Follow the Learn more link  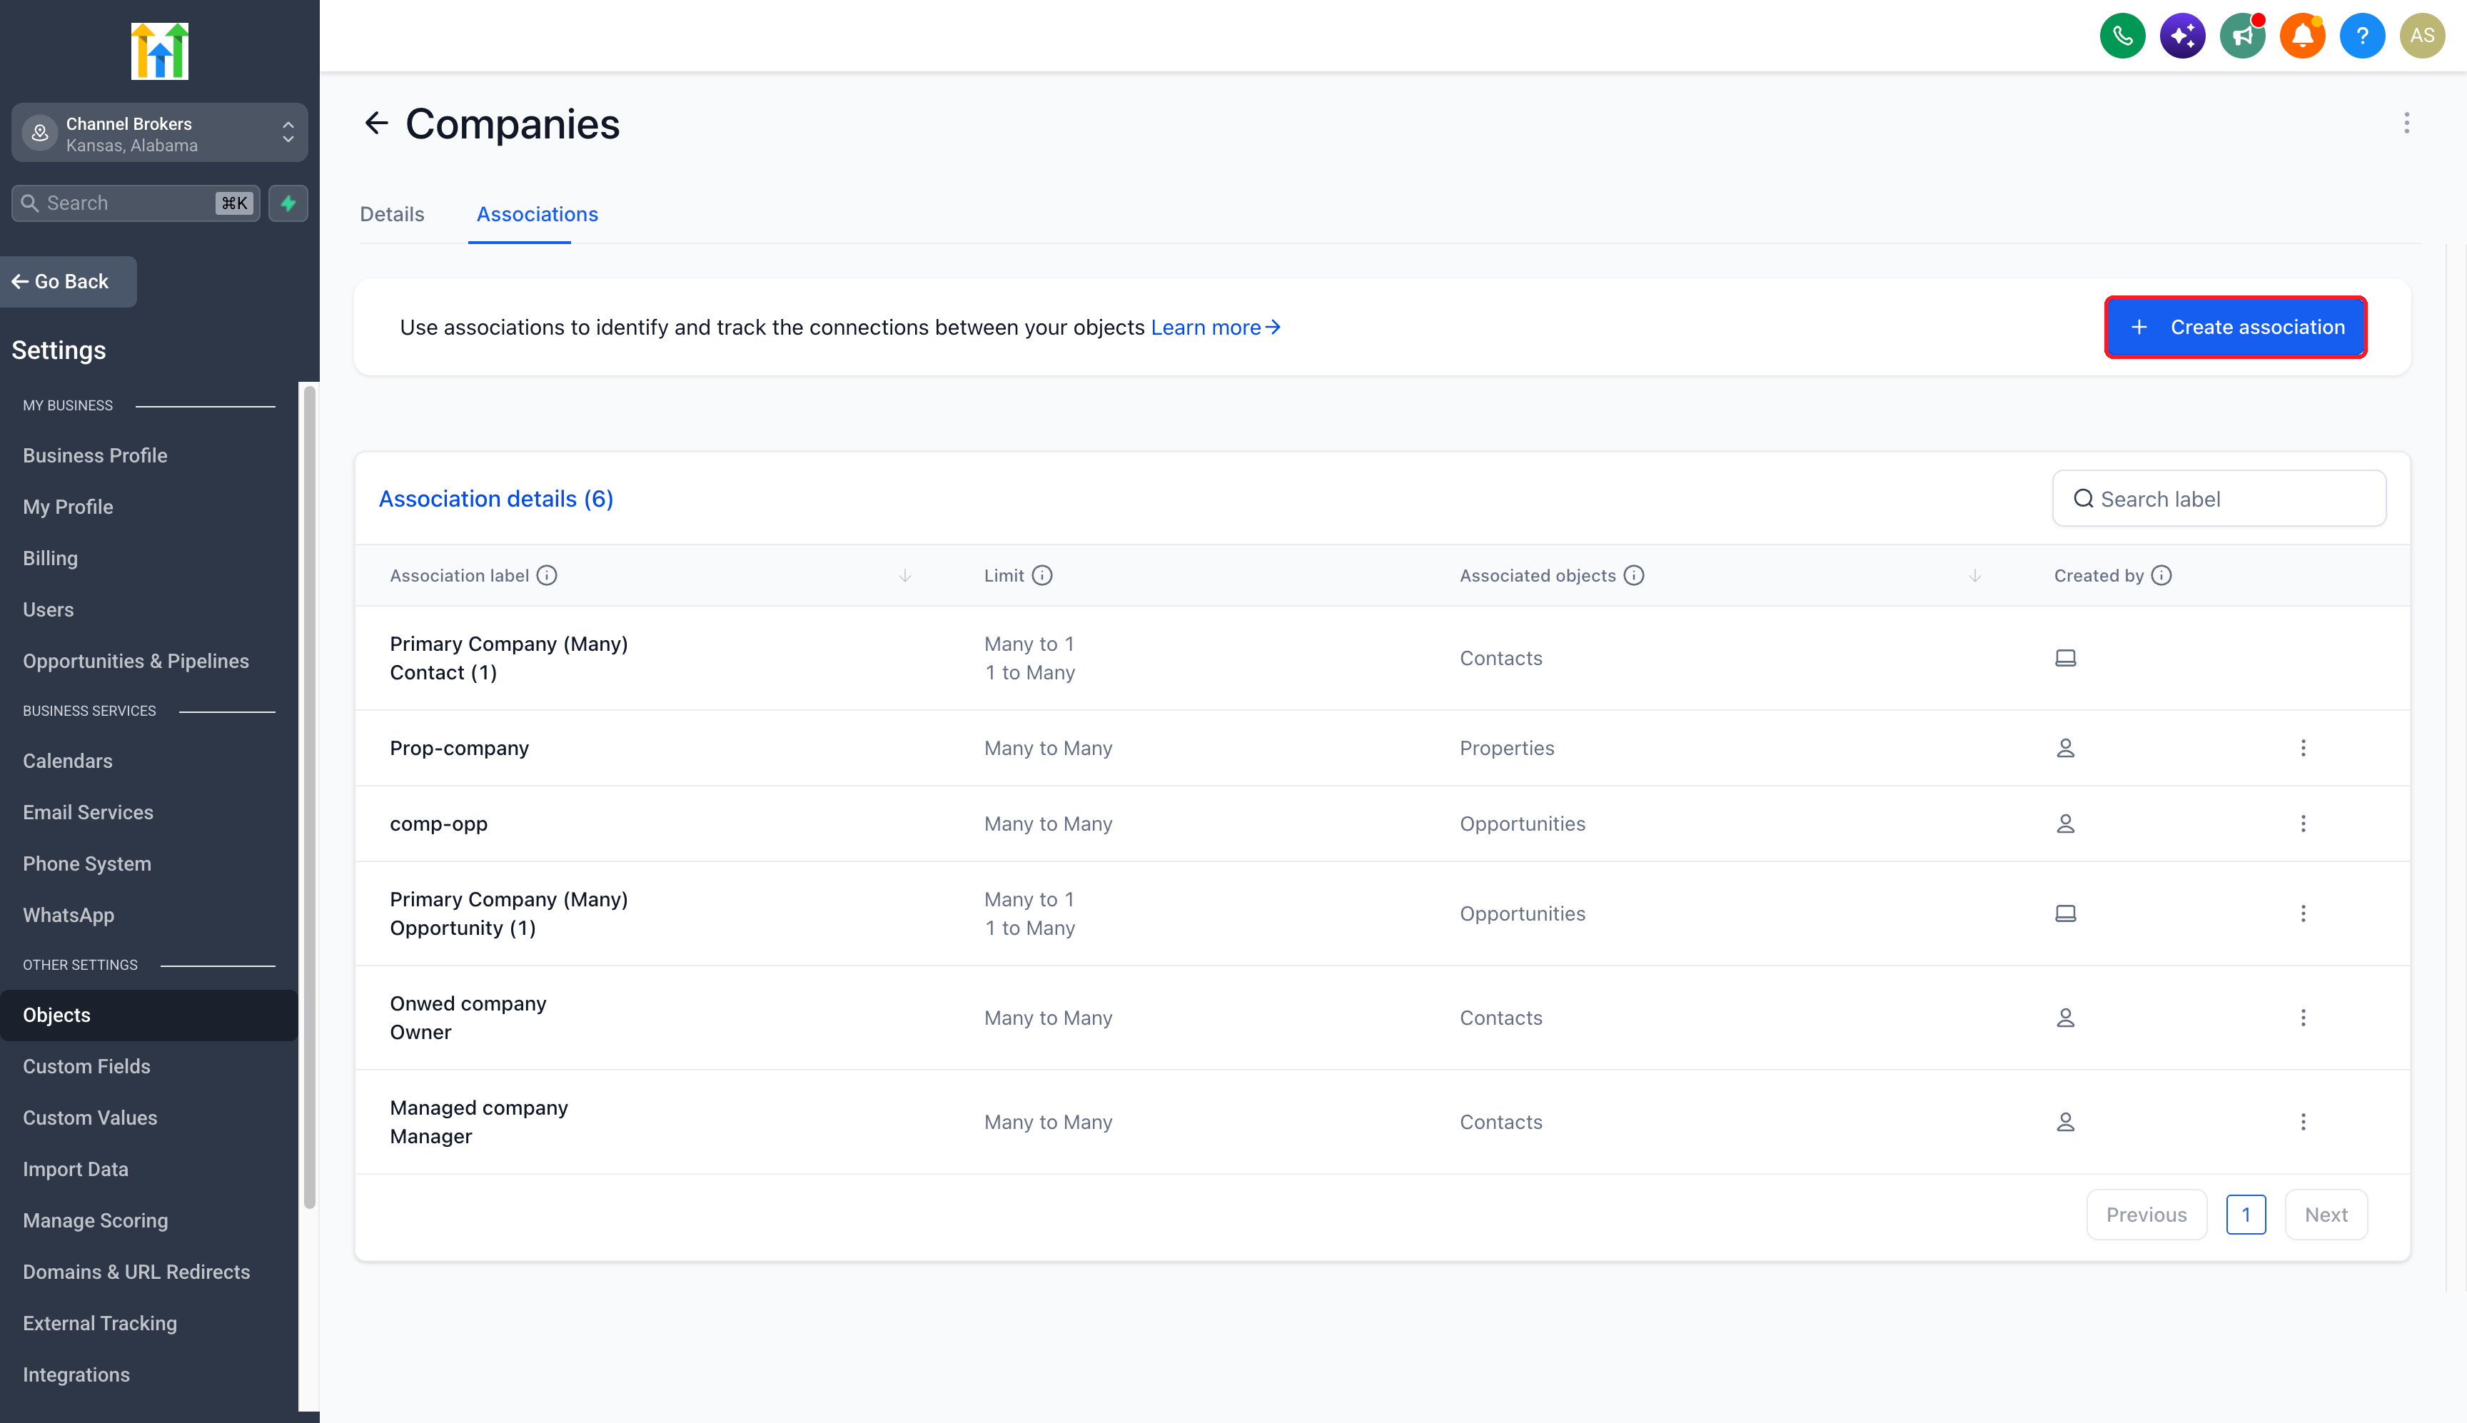pyautogui.click(x=1215, y=328)
